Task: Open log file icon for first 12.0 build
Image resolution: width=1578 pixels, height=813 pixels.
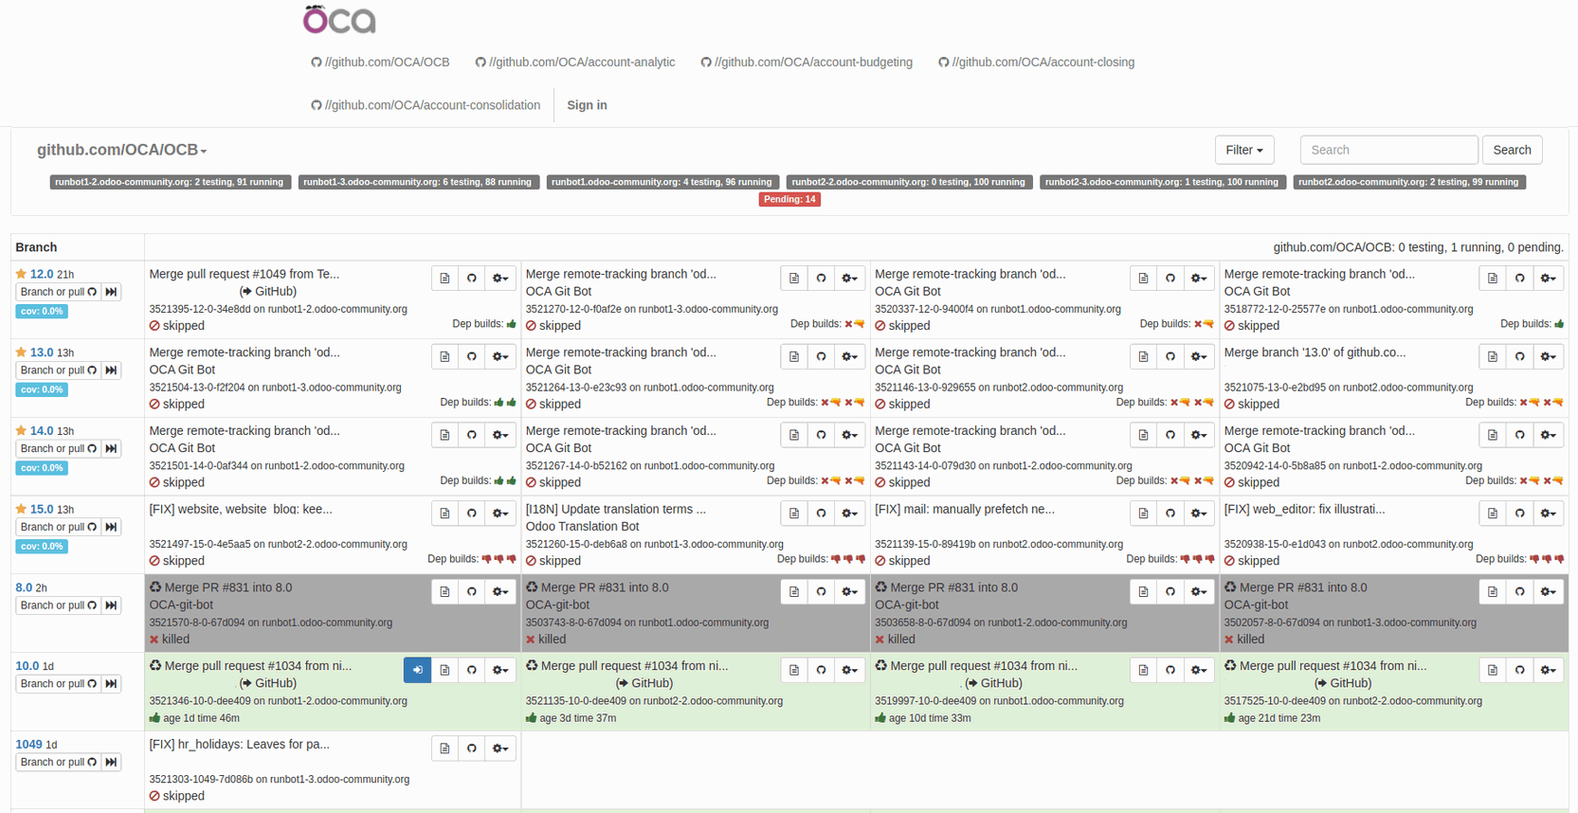Action: pyautogui.click(x=444, y=279)
